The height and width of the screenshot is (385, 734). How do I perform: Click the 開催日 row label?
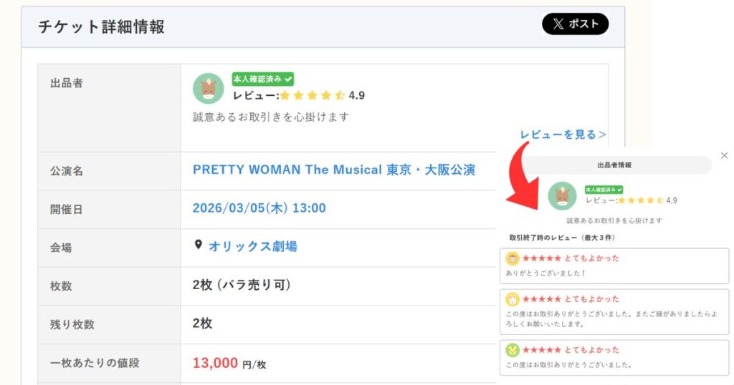click(x=67, y=210)
